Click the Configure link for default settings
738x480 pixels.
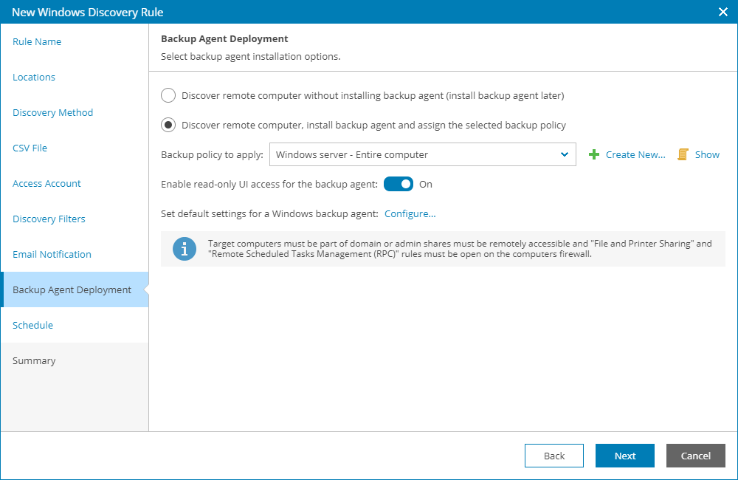pos(410,214)
